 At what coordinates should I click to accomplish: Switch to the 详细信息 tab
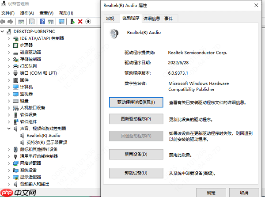(x=151, y=19)
